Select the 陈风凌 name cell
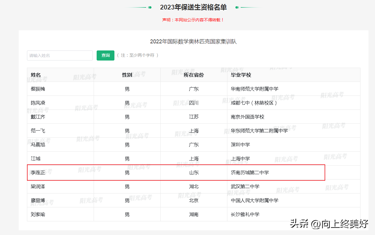The image size is (375, 235). (38, 103)
